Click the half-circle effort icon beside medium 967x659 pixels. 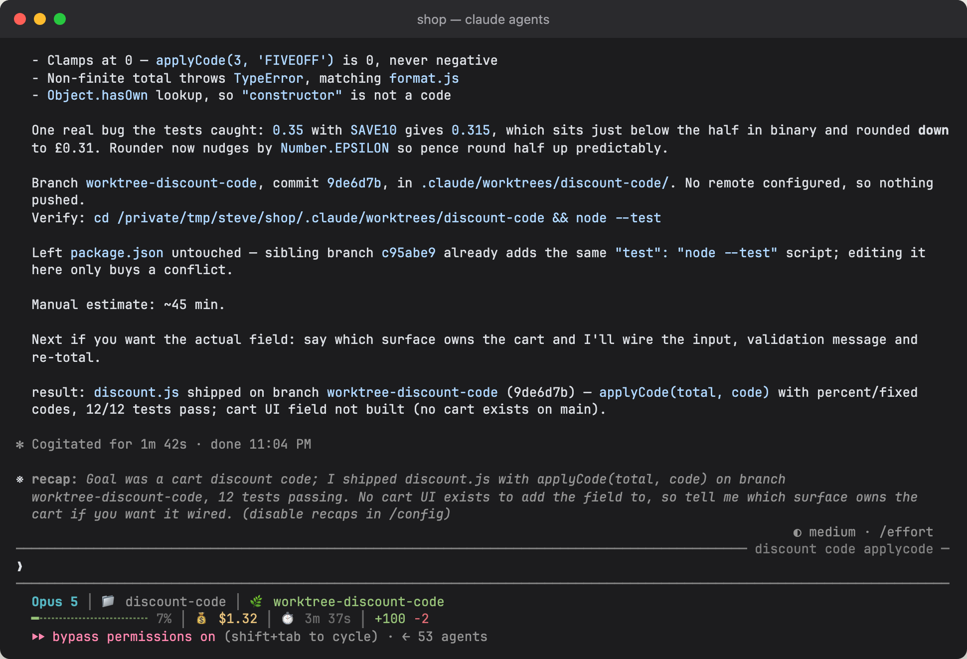click(x=798, y=532)
